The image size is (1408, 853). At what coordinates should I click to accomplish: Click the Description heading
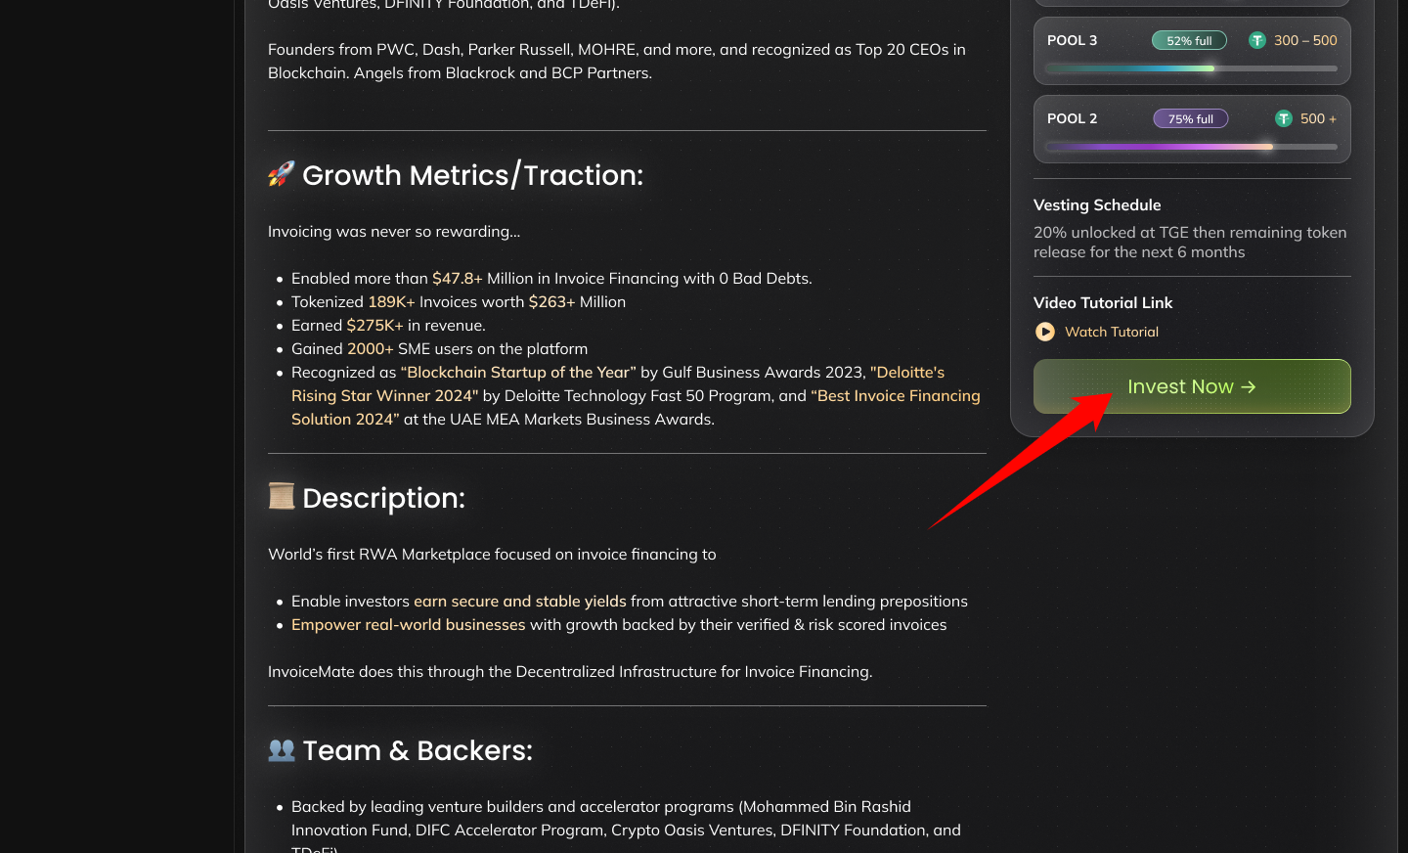383,498
